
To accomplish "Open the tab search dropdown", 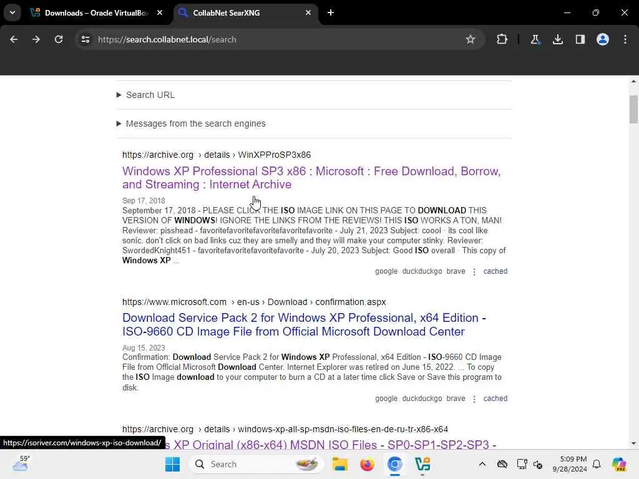I will coord(12,12).
